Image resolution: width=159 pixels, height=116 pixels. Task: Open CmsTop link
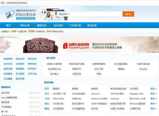click(114, 99)
